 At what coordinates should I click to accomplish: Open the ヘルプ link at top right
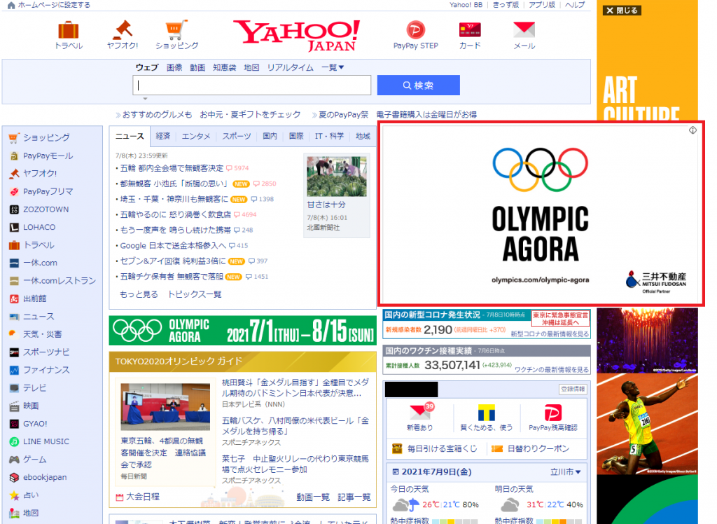click(x=575, y=5)
